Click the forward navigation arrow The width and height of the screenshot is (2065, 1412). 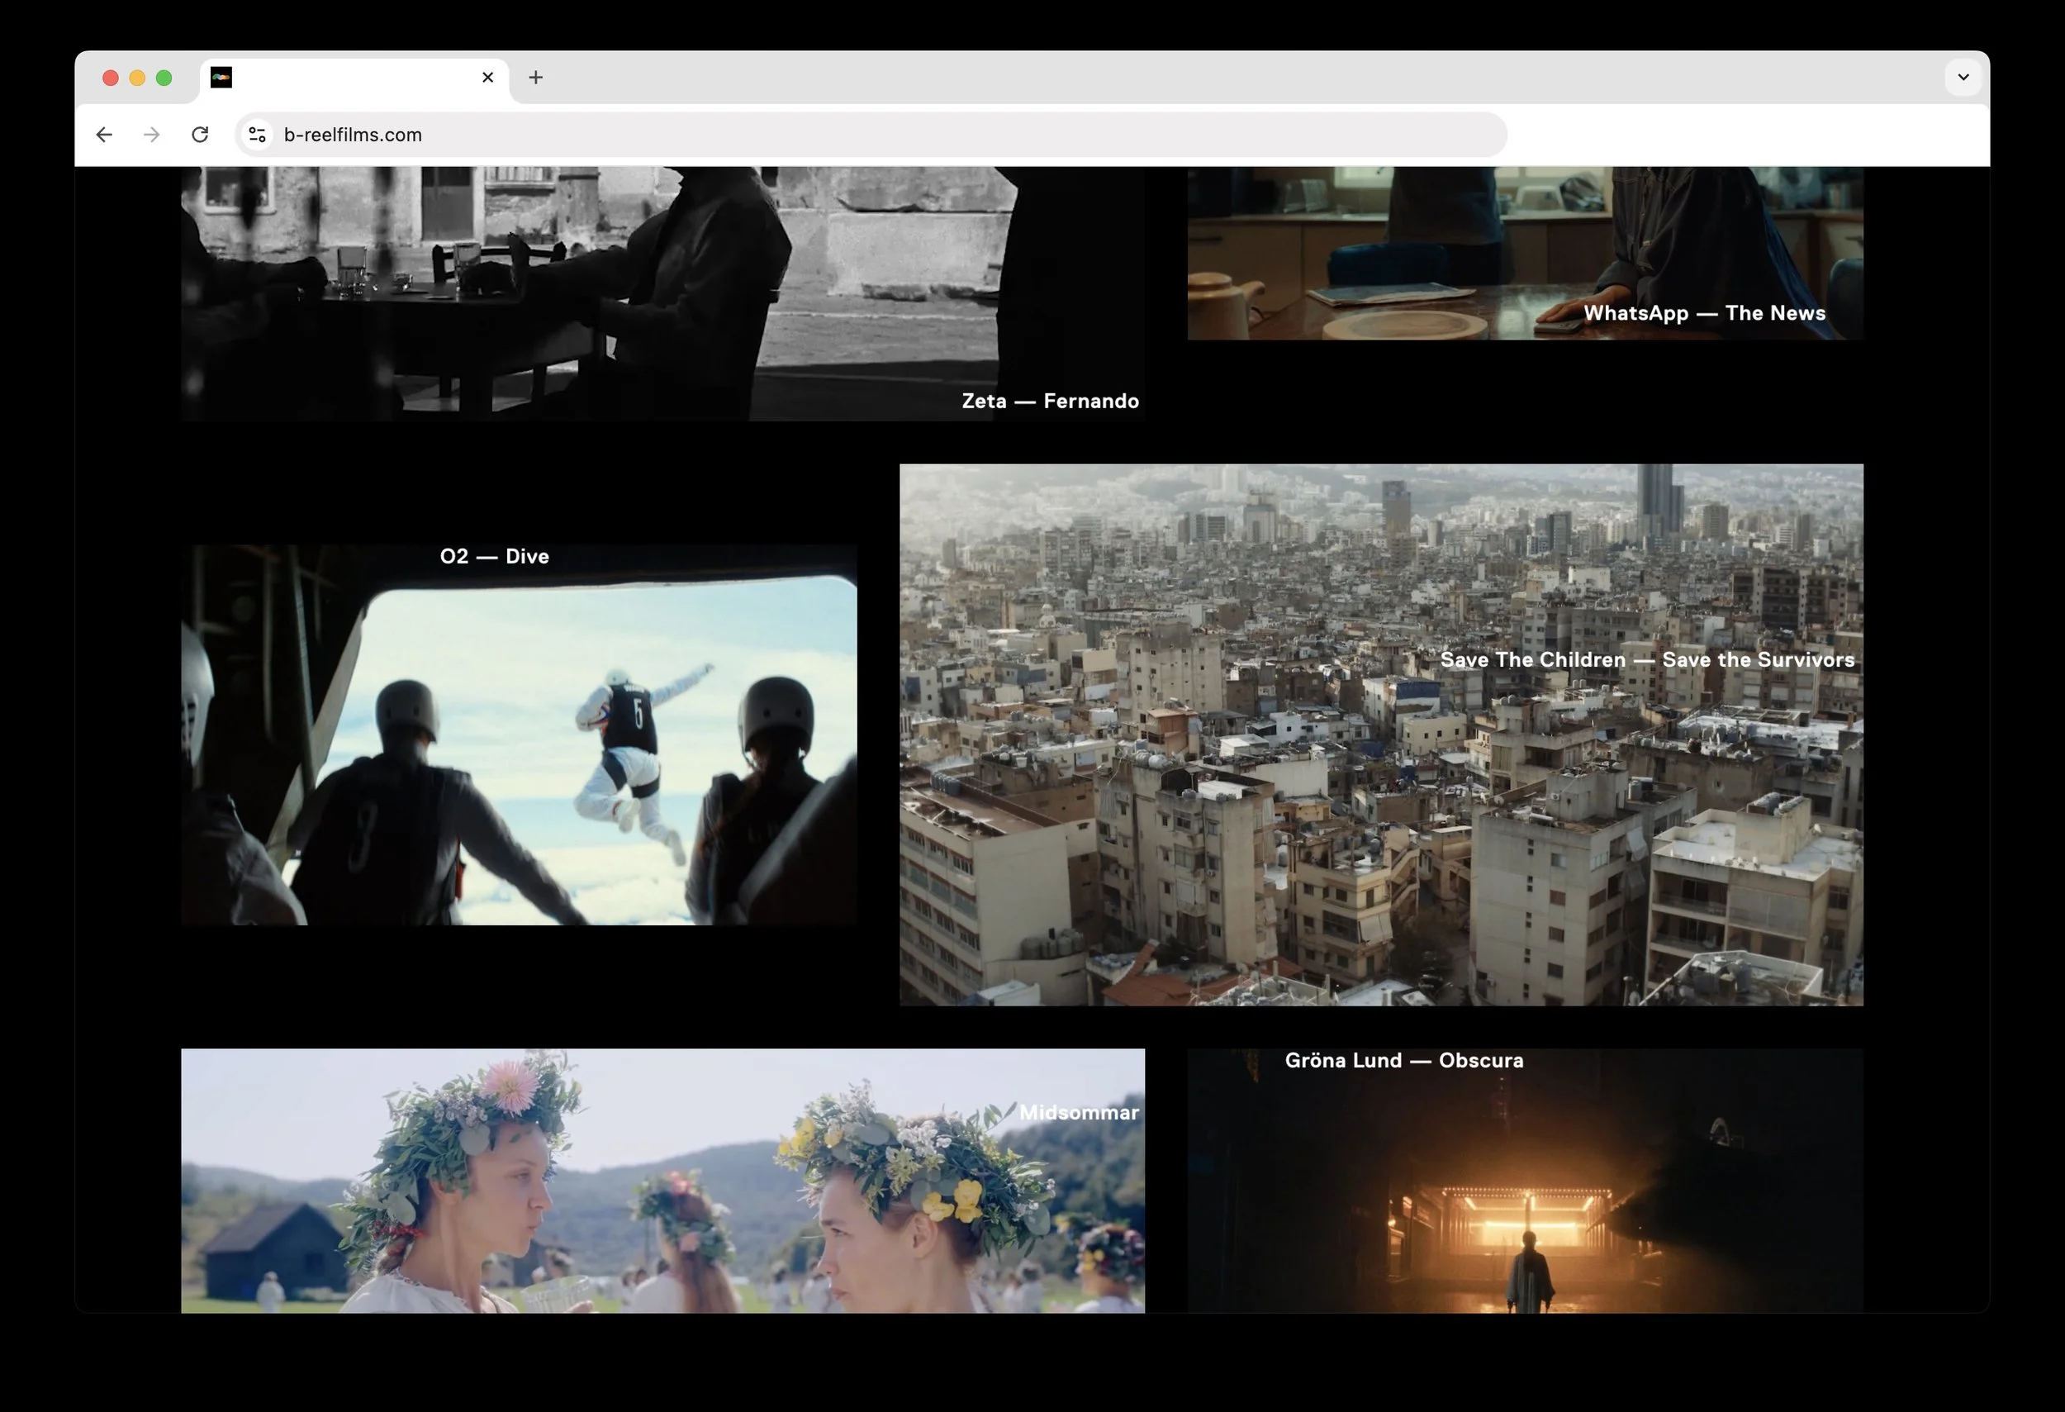click(151, 134)
